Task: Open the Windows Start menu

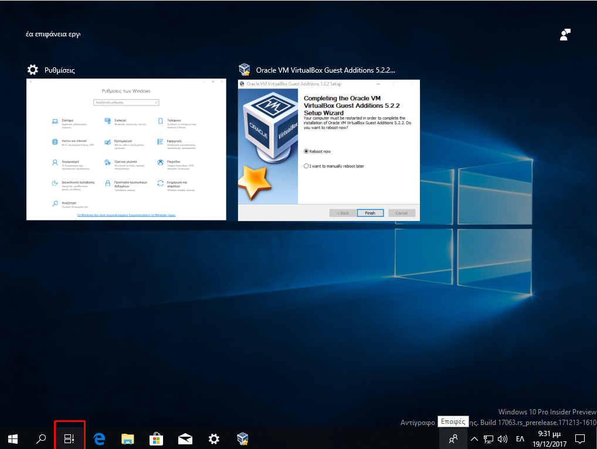Action: [13, 438]
